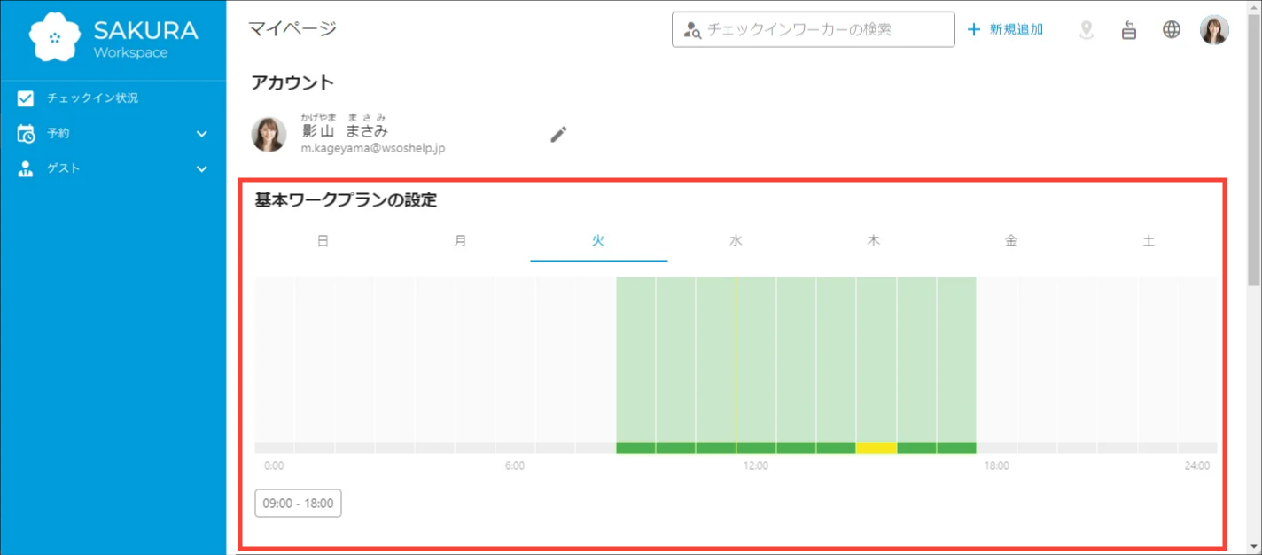
Task: Click the 新規追加 button
Action: tap(1005, 30)
